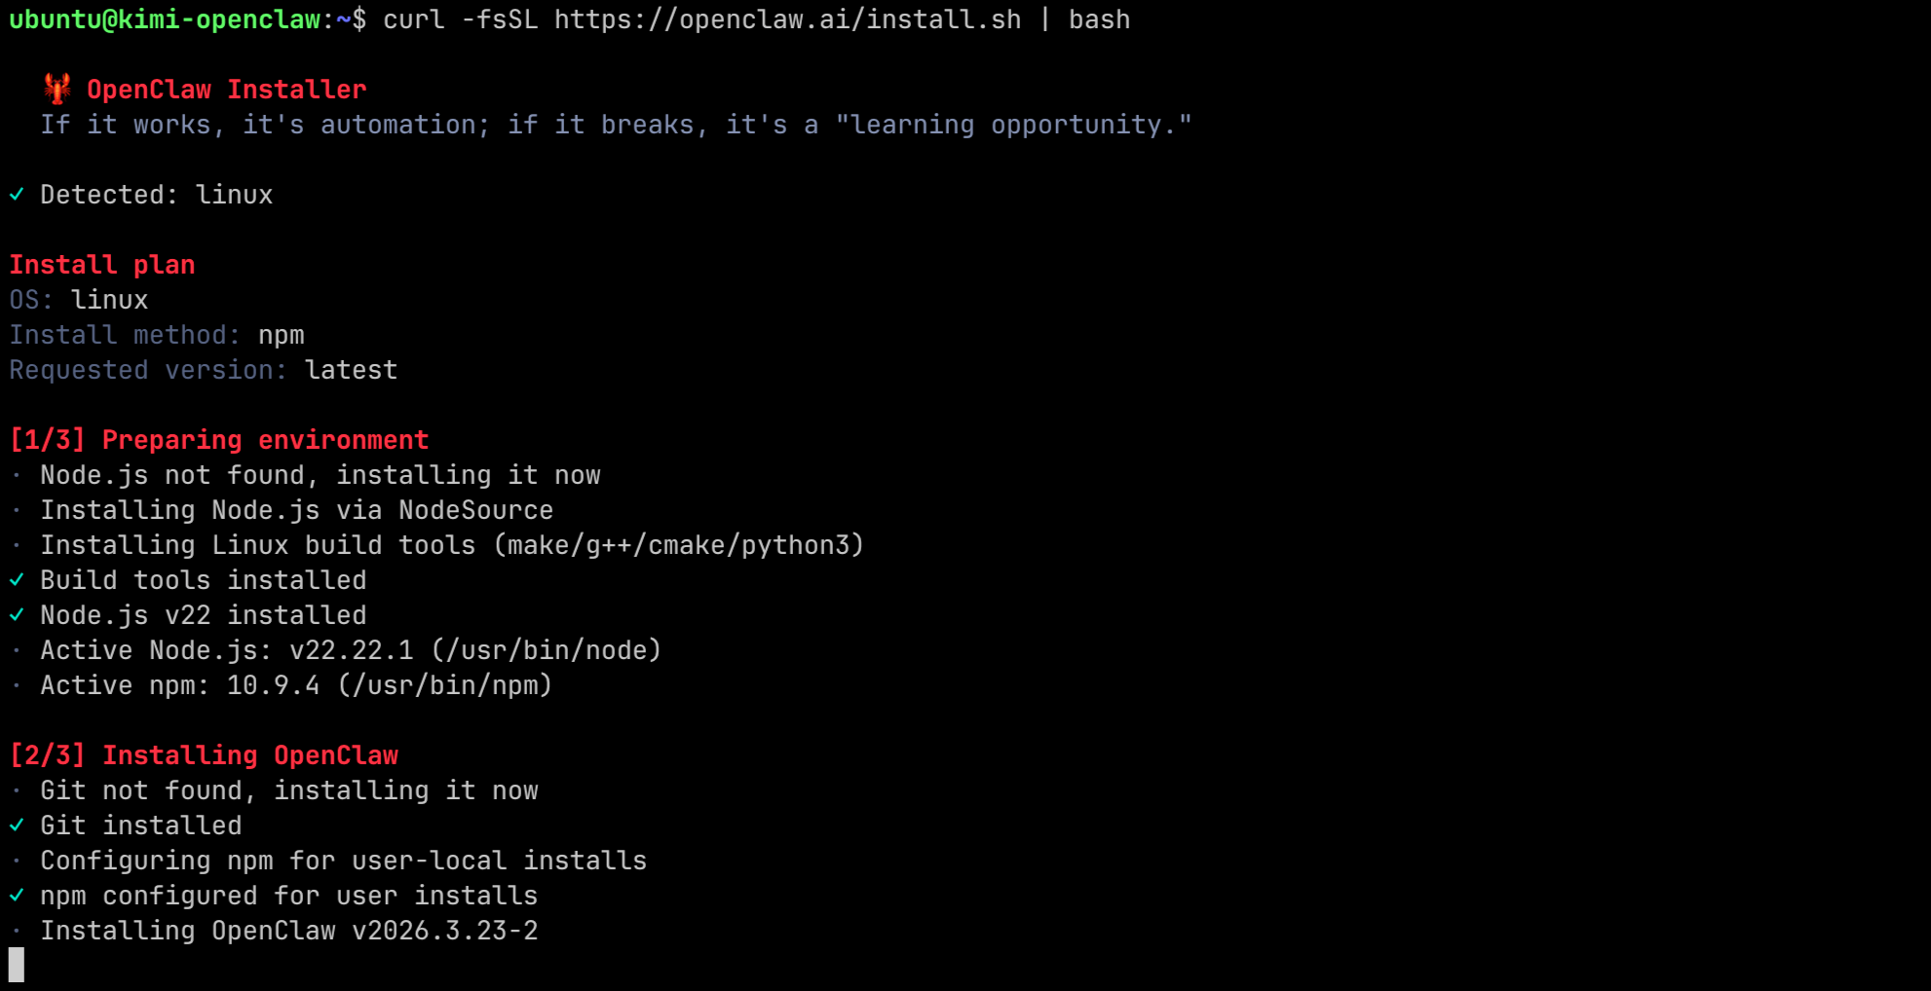This screenshot has width=1931, height=991.
Task: Click the "Requested version: latest" line
Action: [204, 370]
